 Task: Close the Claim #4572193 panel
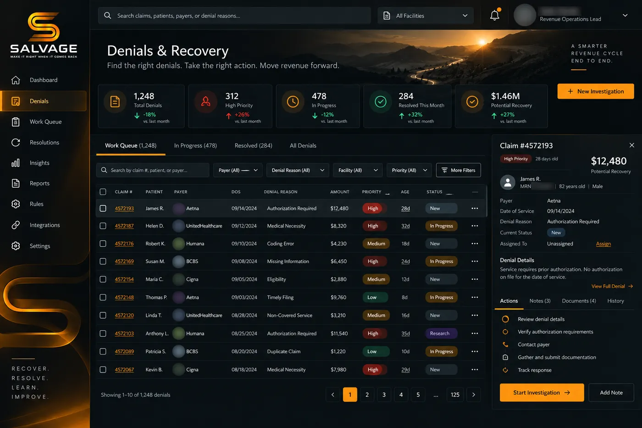(x=631, y=145)
